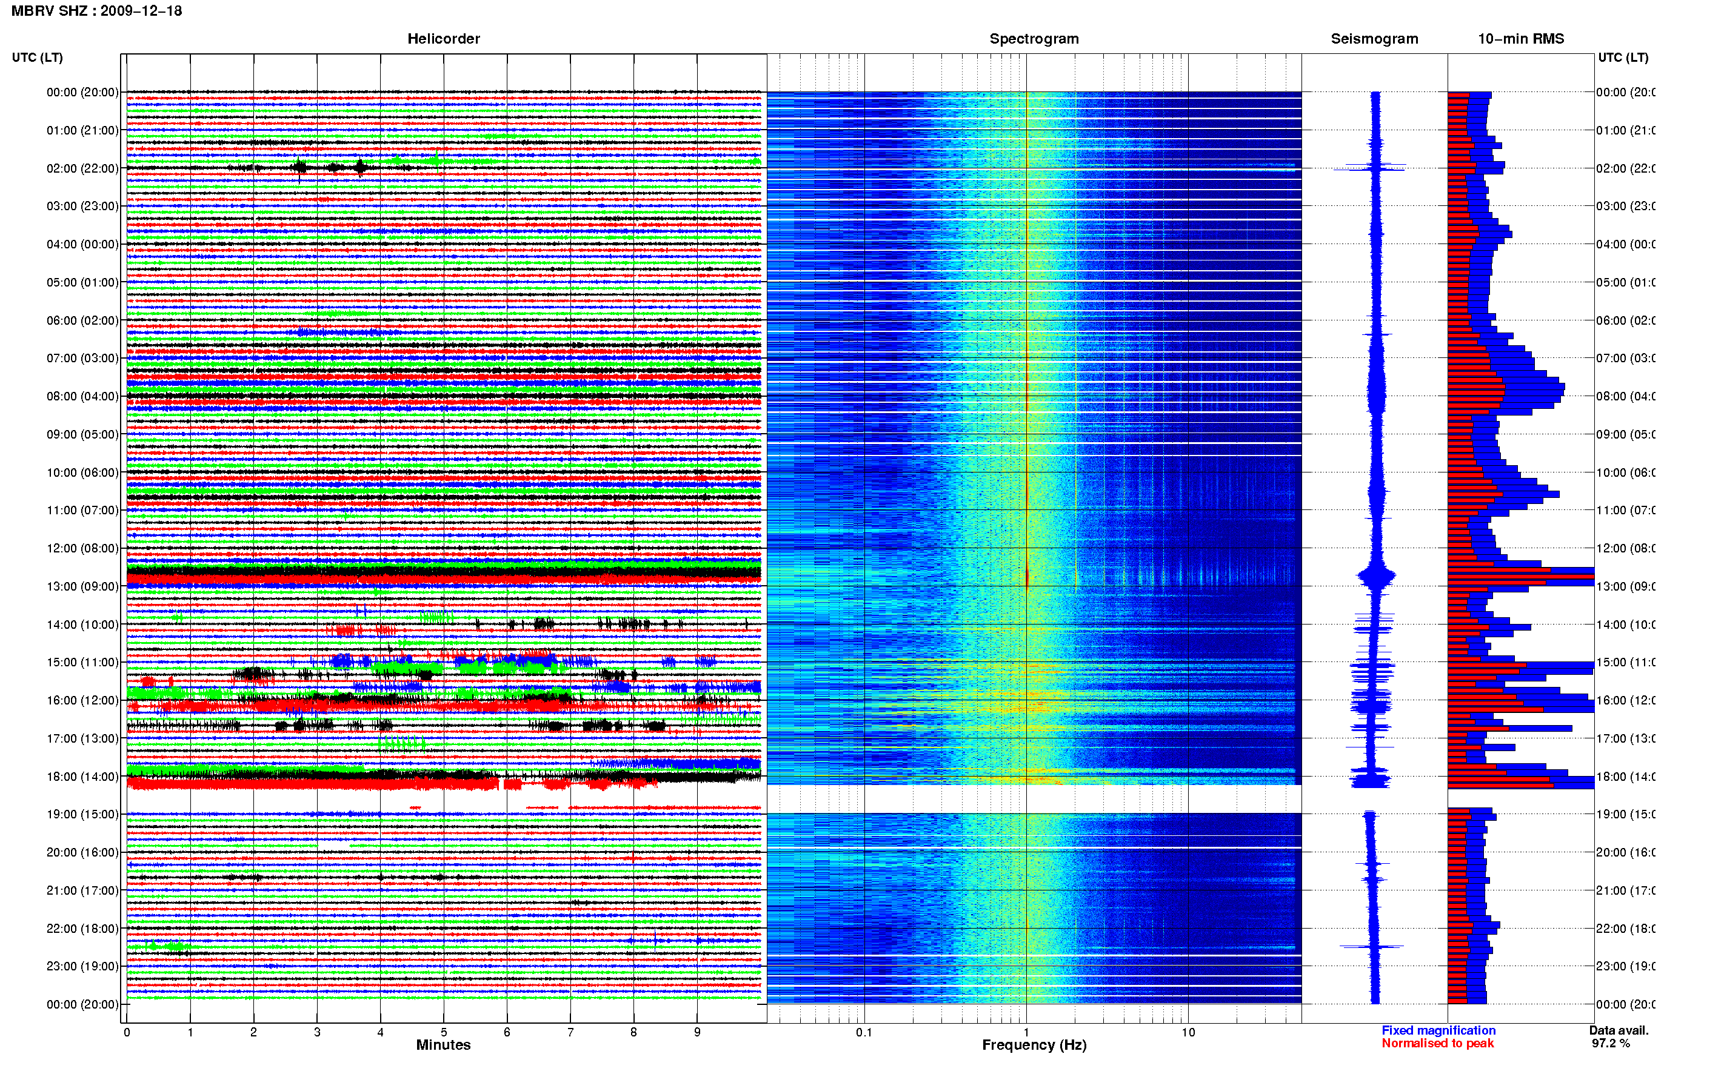Screen dimensions: 1724x1077
Task: Click the 'Minutes' x-axis label
Action: (443, 1045)
